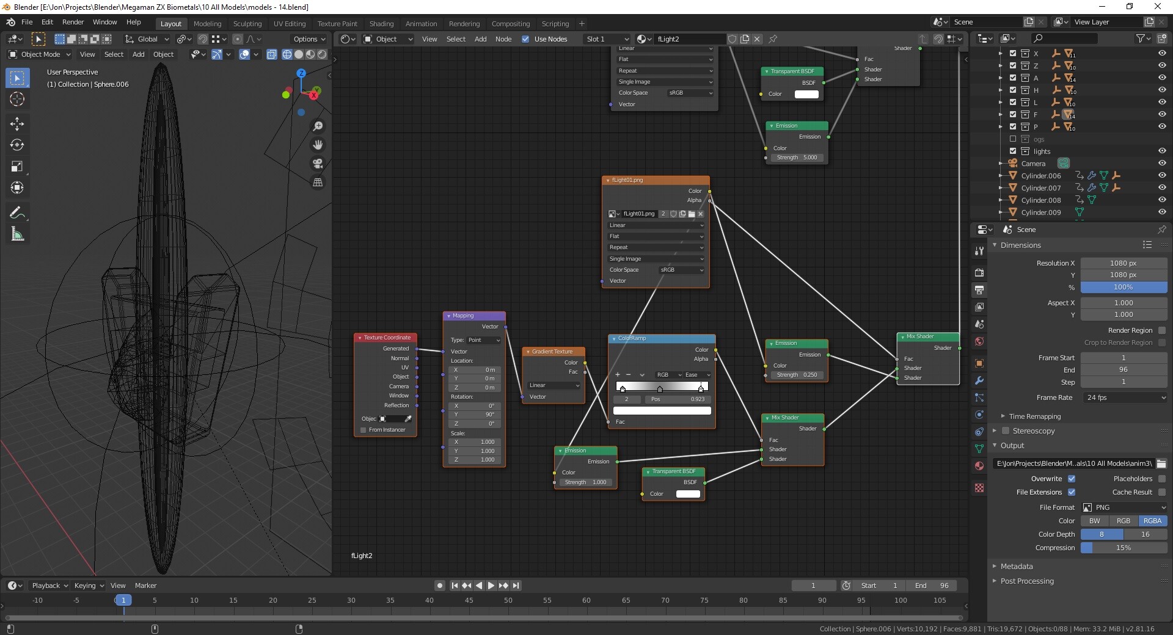The image size is (1173, 635).
Task: Select the Transform tool
Action: (17, 188)
